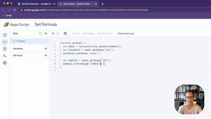The image size is (211, 119).
Task: Undo the last edit
Action: pyautogui.click(x=53, y=33)
